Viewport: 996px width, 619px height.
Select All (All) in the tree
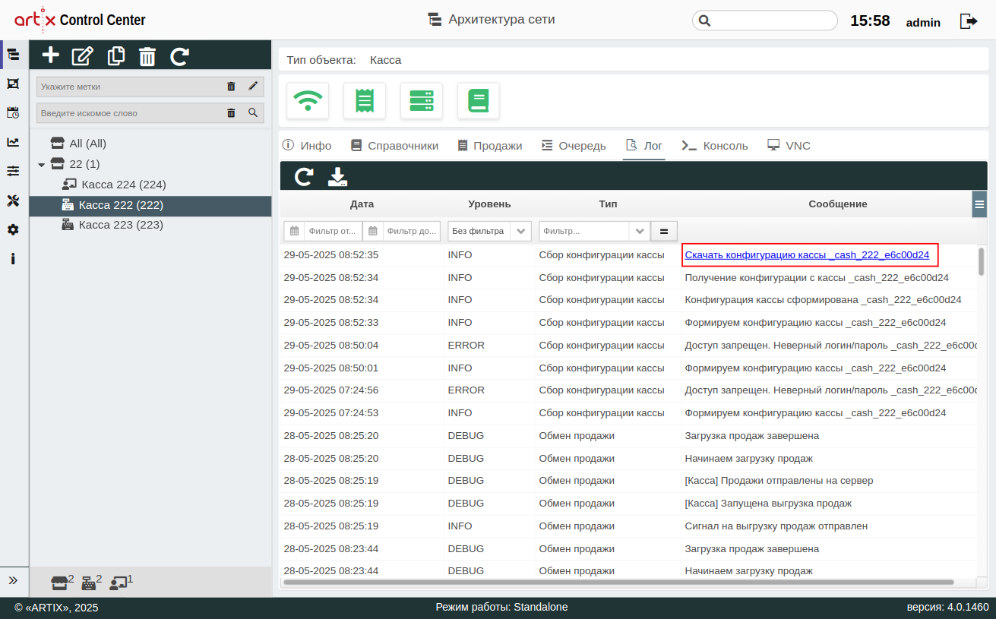coord(87,144)
